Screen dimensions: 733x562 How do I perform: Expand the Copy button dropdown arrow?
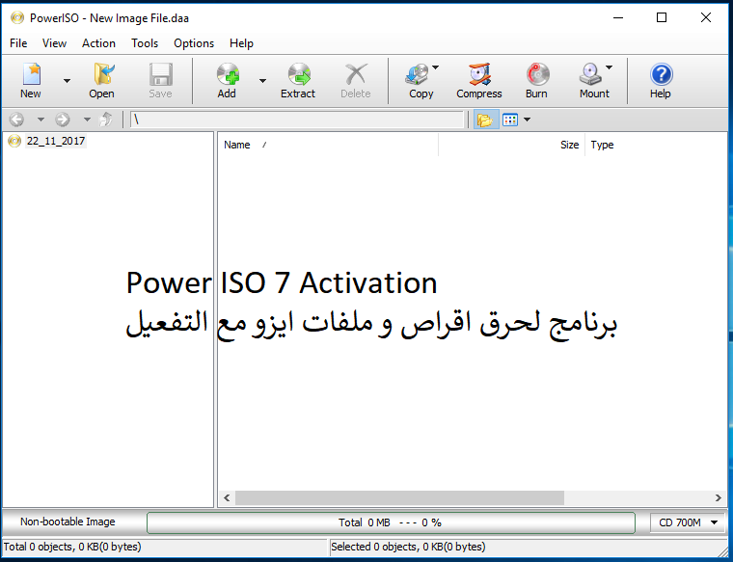point(436,67)
